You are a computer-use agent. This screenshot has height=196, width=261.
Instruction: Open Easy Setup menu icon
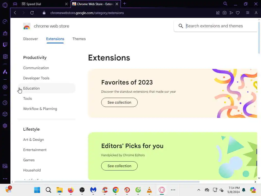point(248,13)
